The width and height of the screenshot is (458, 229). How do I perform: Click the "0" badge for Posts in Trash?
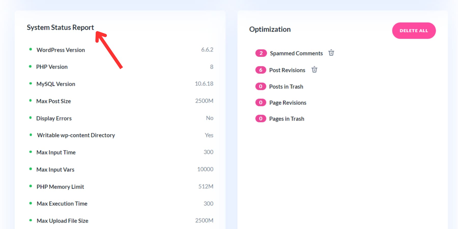(261, 86)
